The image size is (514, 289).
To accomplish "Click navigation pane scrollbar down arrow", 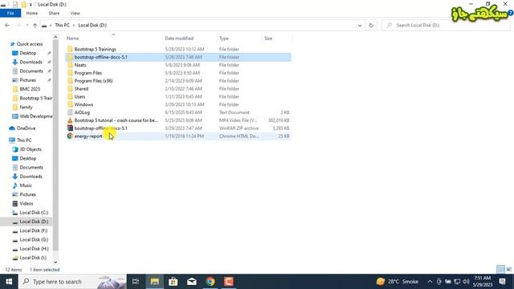I will point(55,262).
